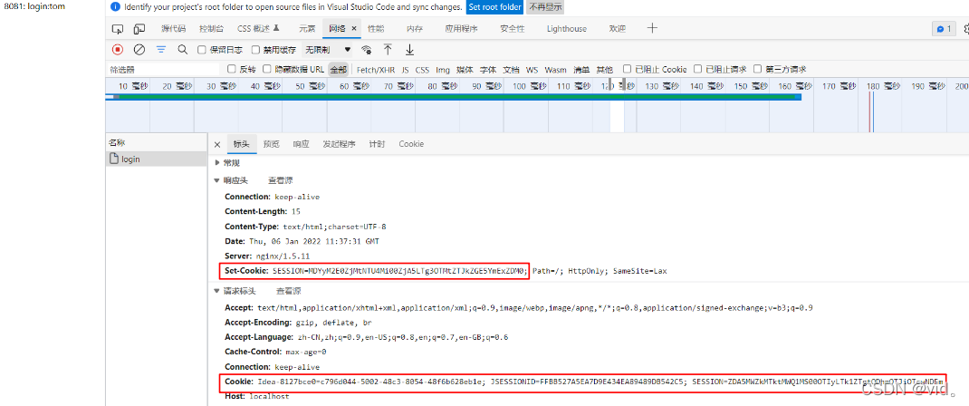
Task: Stop recording network log (red button)
Action: pyautogui.click(x=118, y=50)
